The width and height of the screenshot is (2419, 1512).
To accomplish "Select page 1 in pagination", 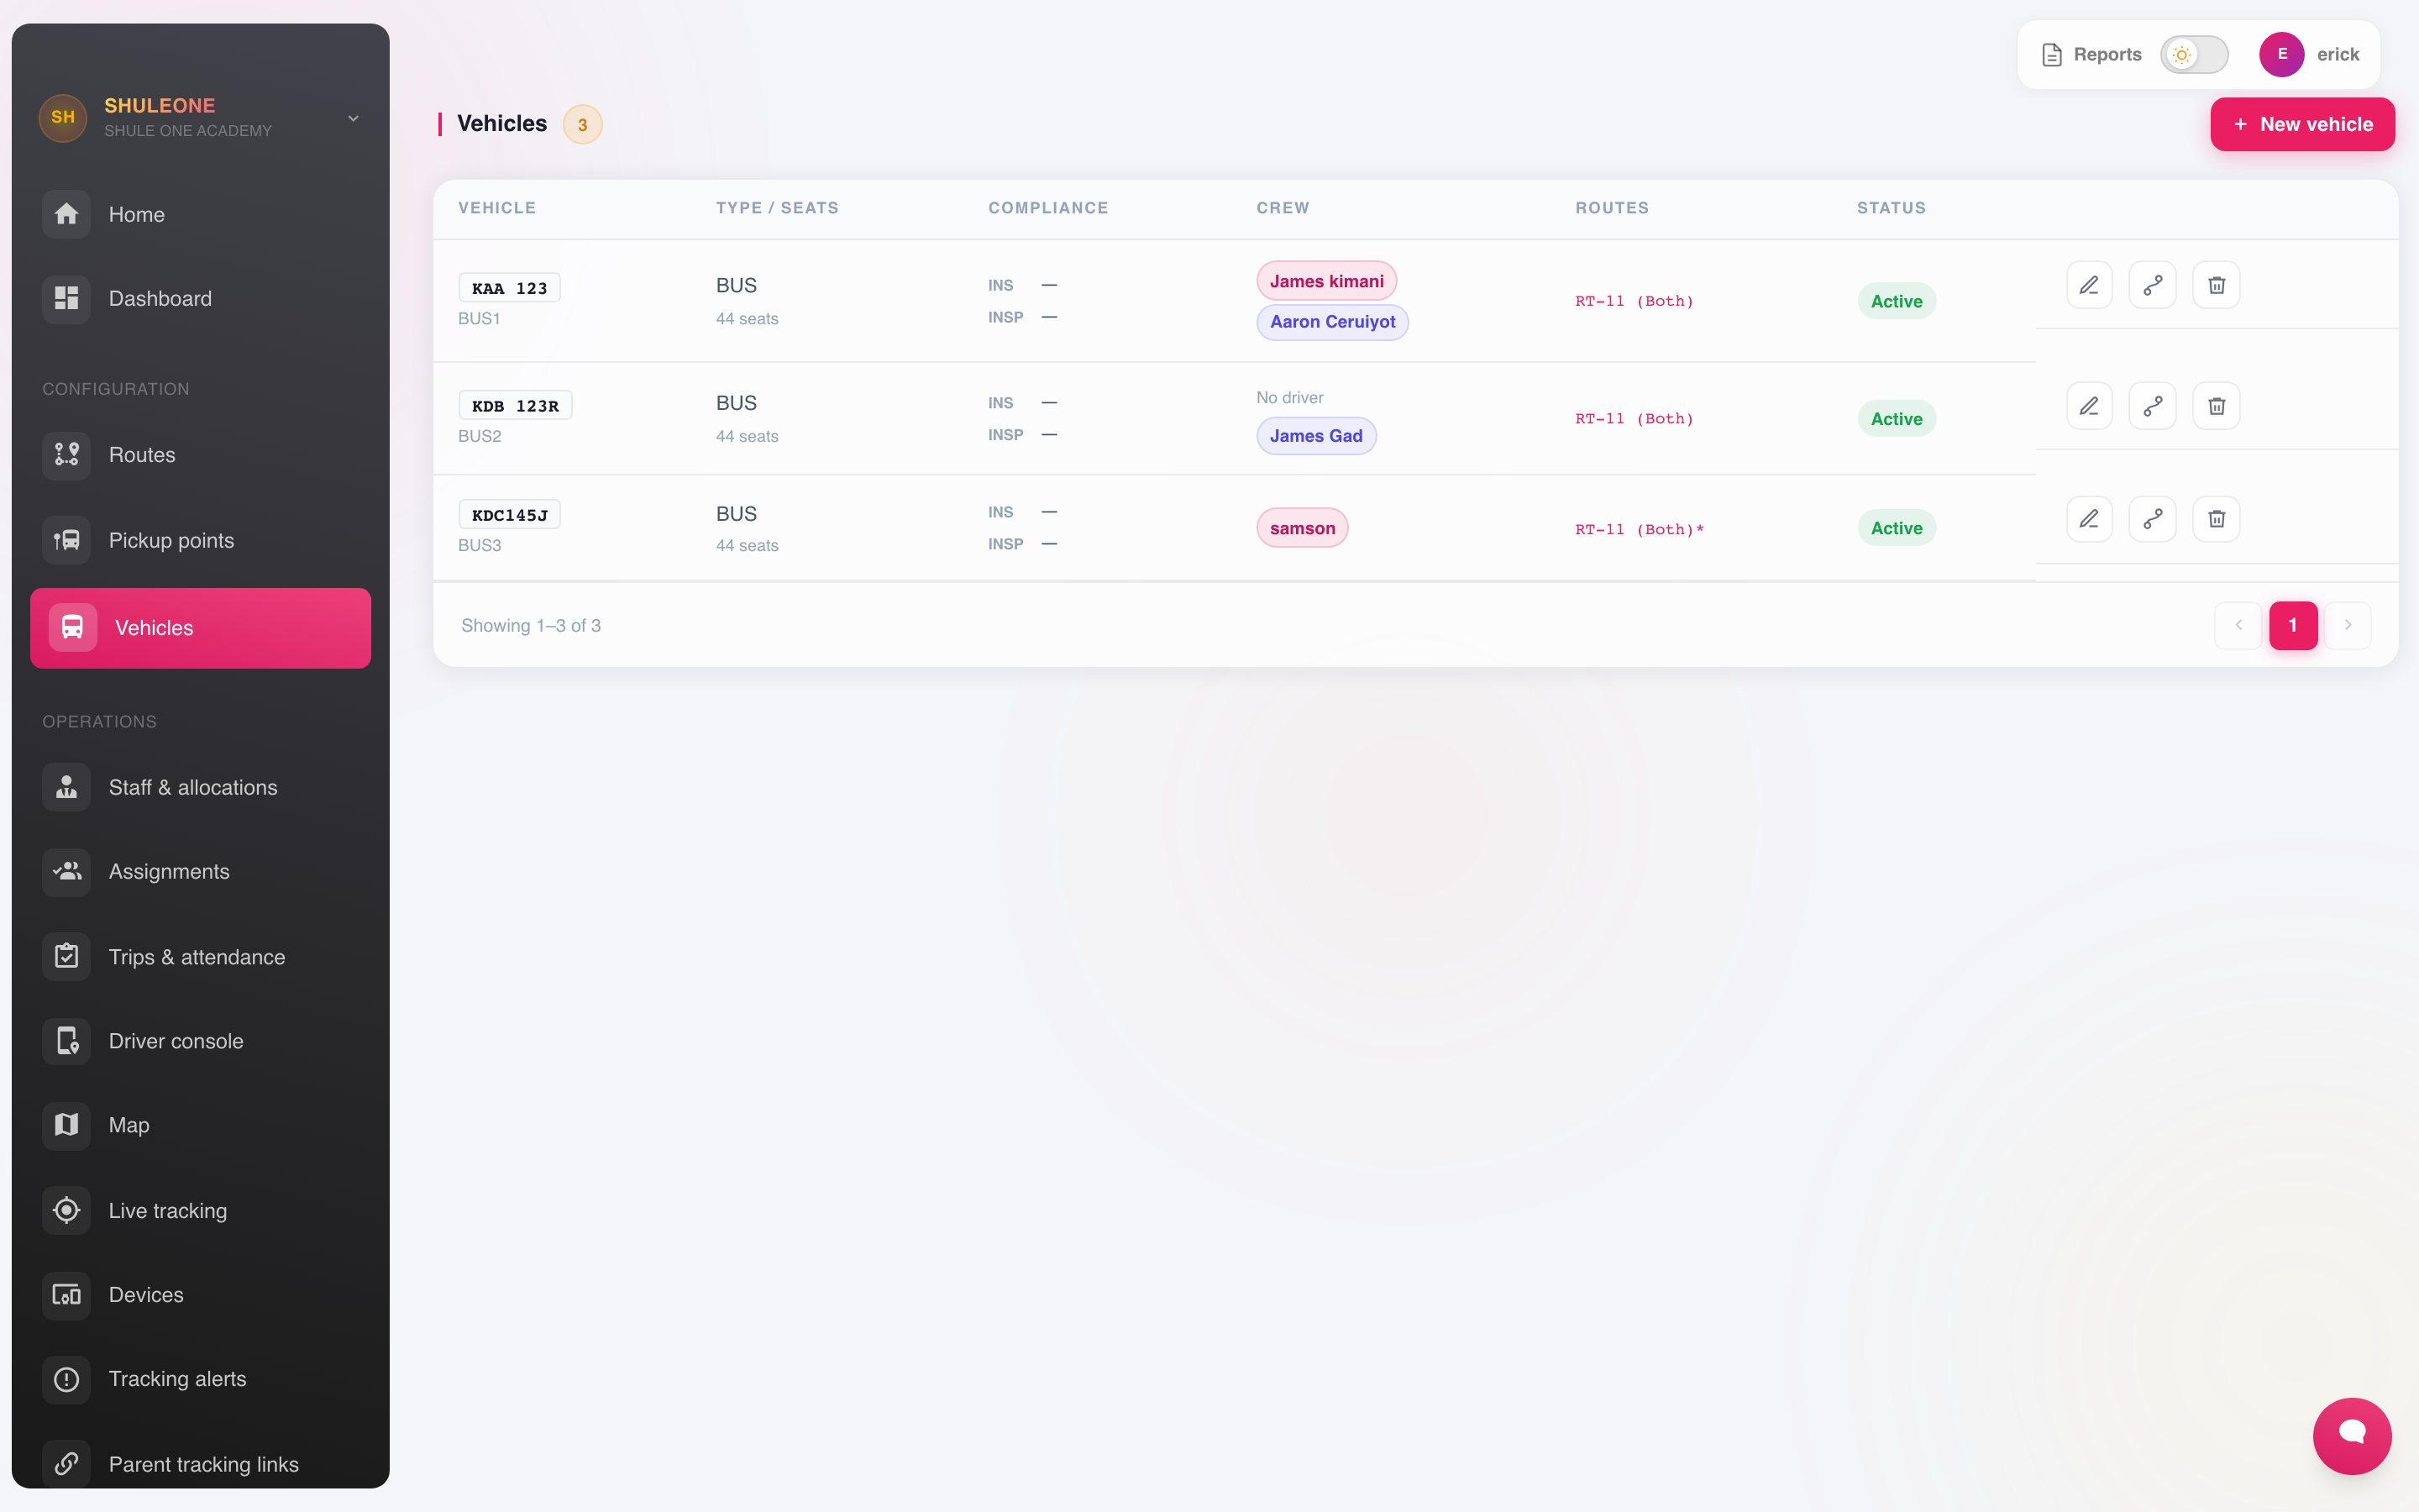I will point(2293,625).
